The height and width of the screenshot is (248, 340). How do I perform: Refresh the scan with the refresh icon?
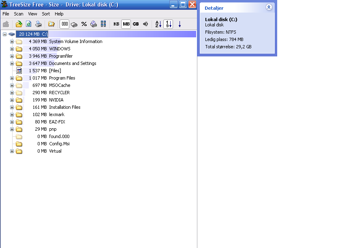pos(29,24)
